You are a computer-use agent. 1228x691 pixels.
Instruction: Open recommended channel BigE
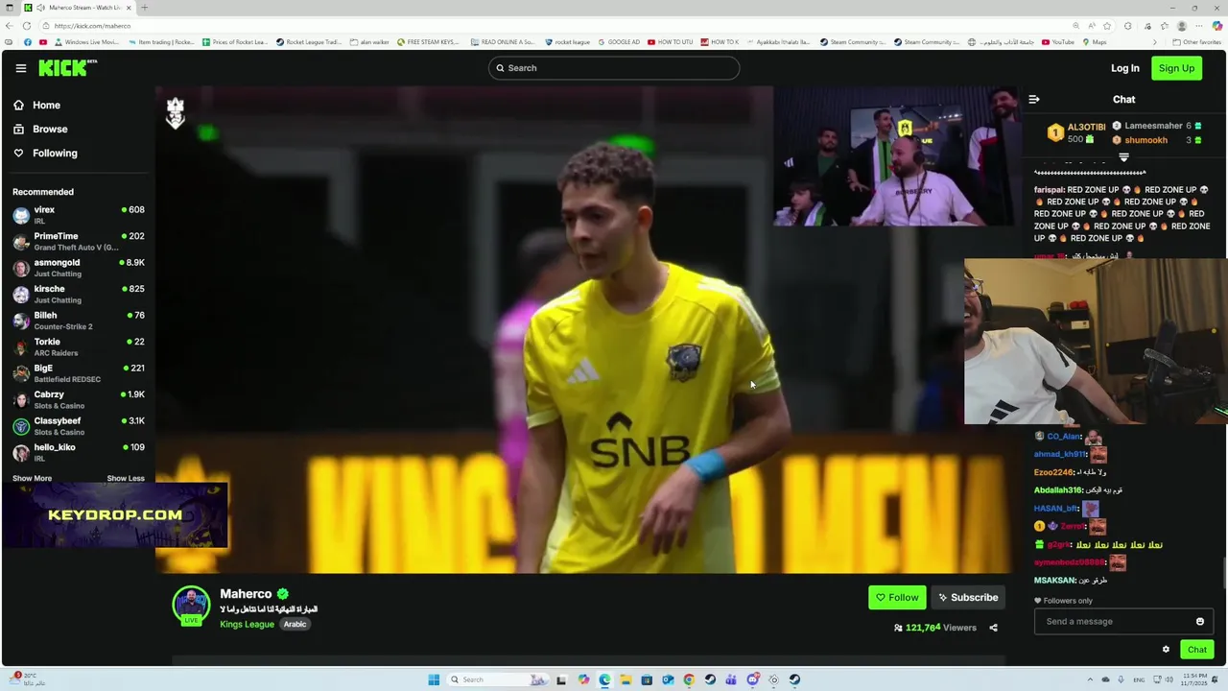pos(77,373)
